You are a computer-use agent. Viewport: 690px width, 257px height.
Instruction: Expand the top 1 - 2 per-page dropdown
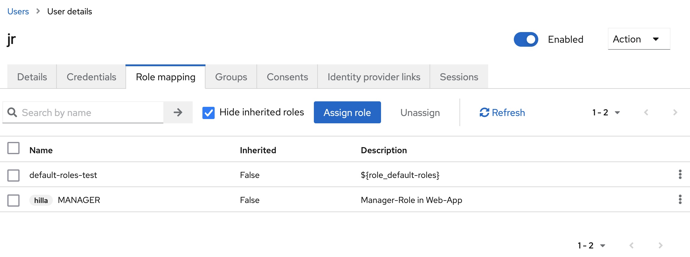[606, 112]
